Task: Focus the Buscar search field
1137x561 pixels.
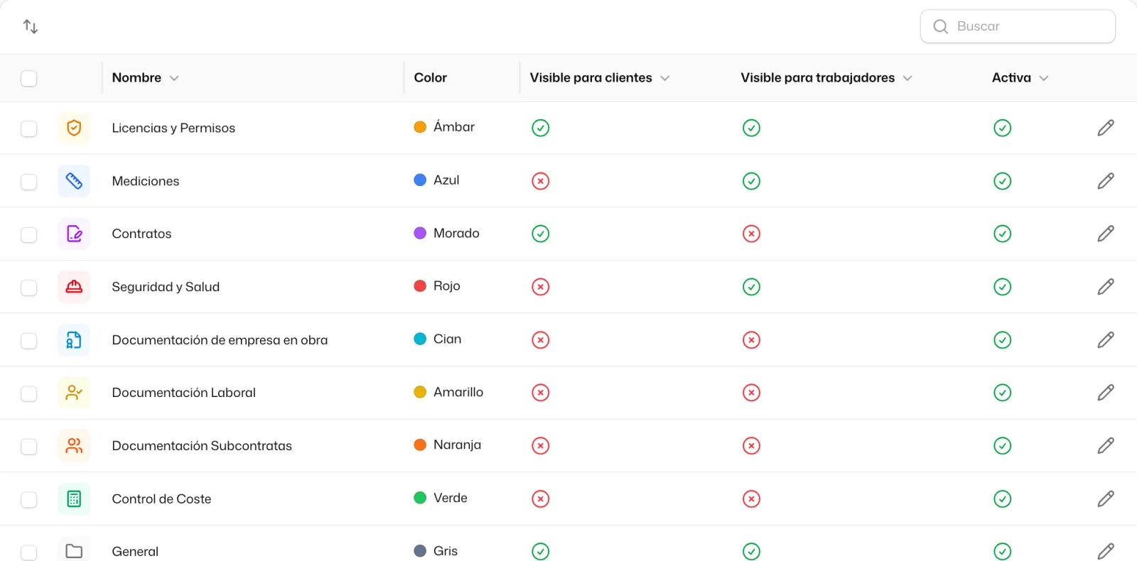Action: click(1018, 26)
